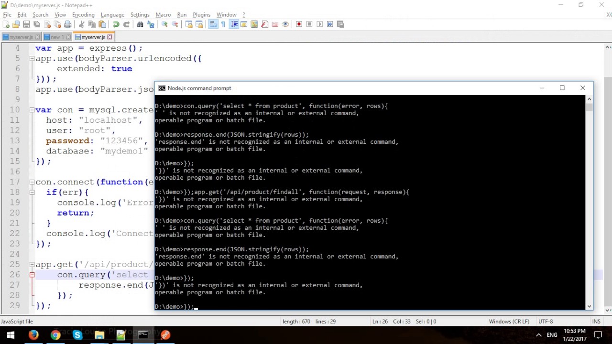Save the current file via toolbar

(26, 24)
